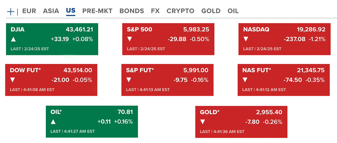Click the NASDAQ down arrow icon

tap(246, 39)
